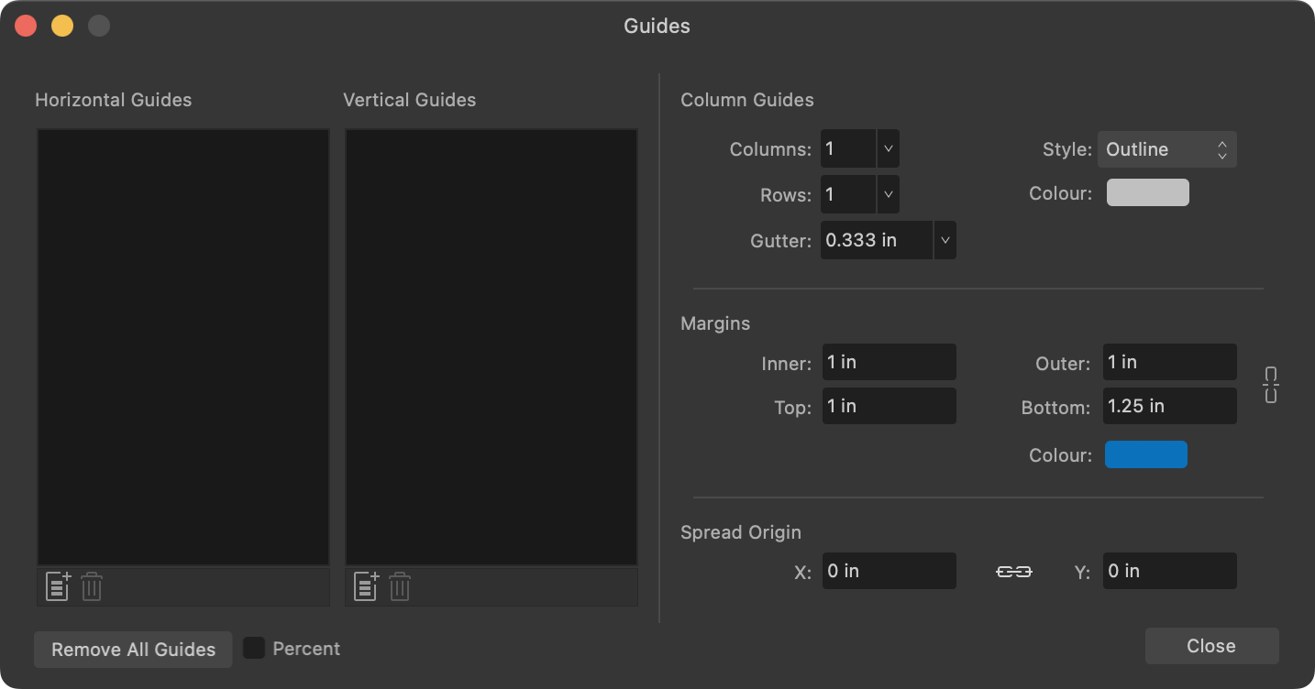Edit the Bottom margin value of 1.25 in
Screen dimensions: 1315x689
(1169, 406)
